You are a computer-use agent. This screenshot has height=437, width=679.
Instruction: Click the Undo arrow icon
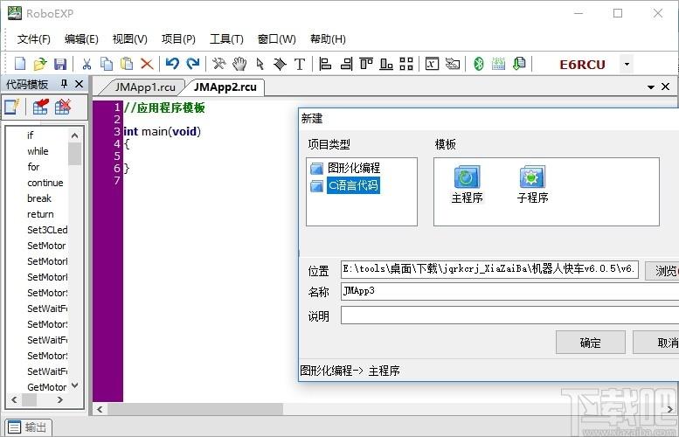point(172,64)
